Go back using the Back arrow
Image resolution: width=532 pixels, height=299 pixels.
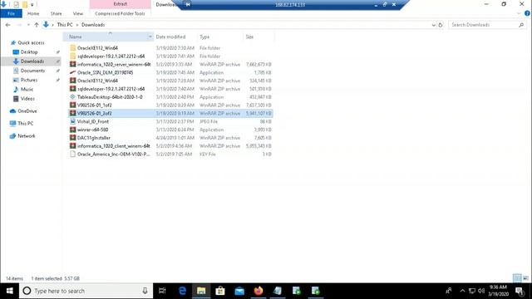tap(7, 25)
